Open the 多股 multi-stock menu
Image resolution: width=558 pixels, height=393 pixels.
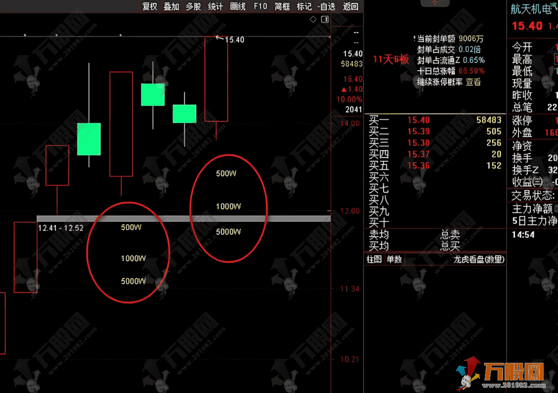(x=193, y=7)
